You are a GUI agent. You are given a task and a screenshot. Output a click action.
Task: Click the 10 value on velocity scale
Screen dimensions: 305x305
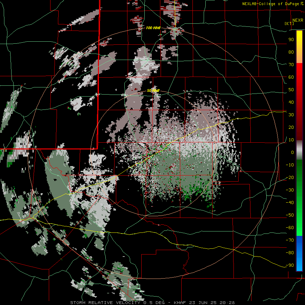tap(291, 140)
